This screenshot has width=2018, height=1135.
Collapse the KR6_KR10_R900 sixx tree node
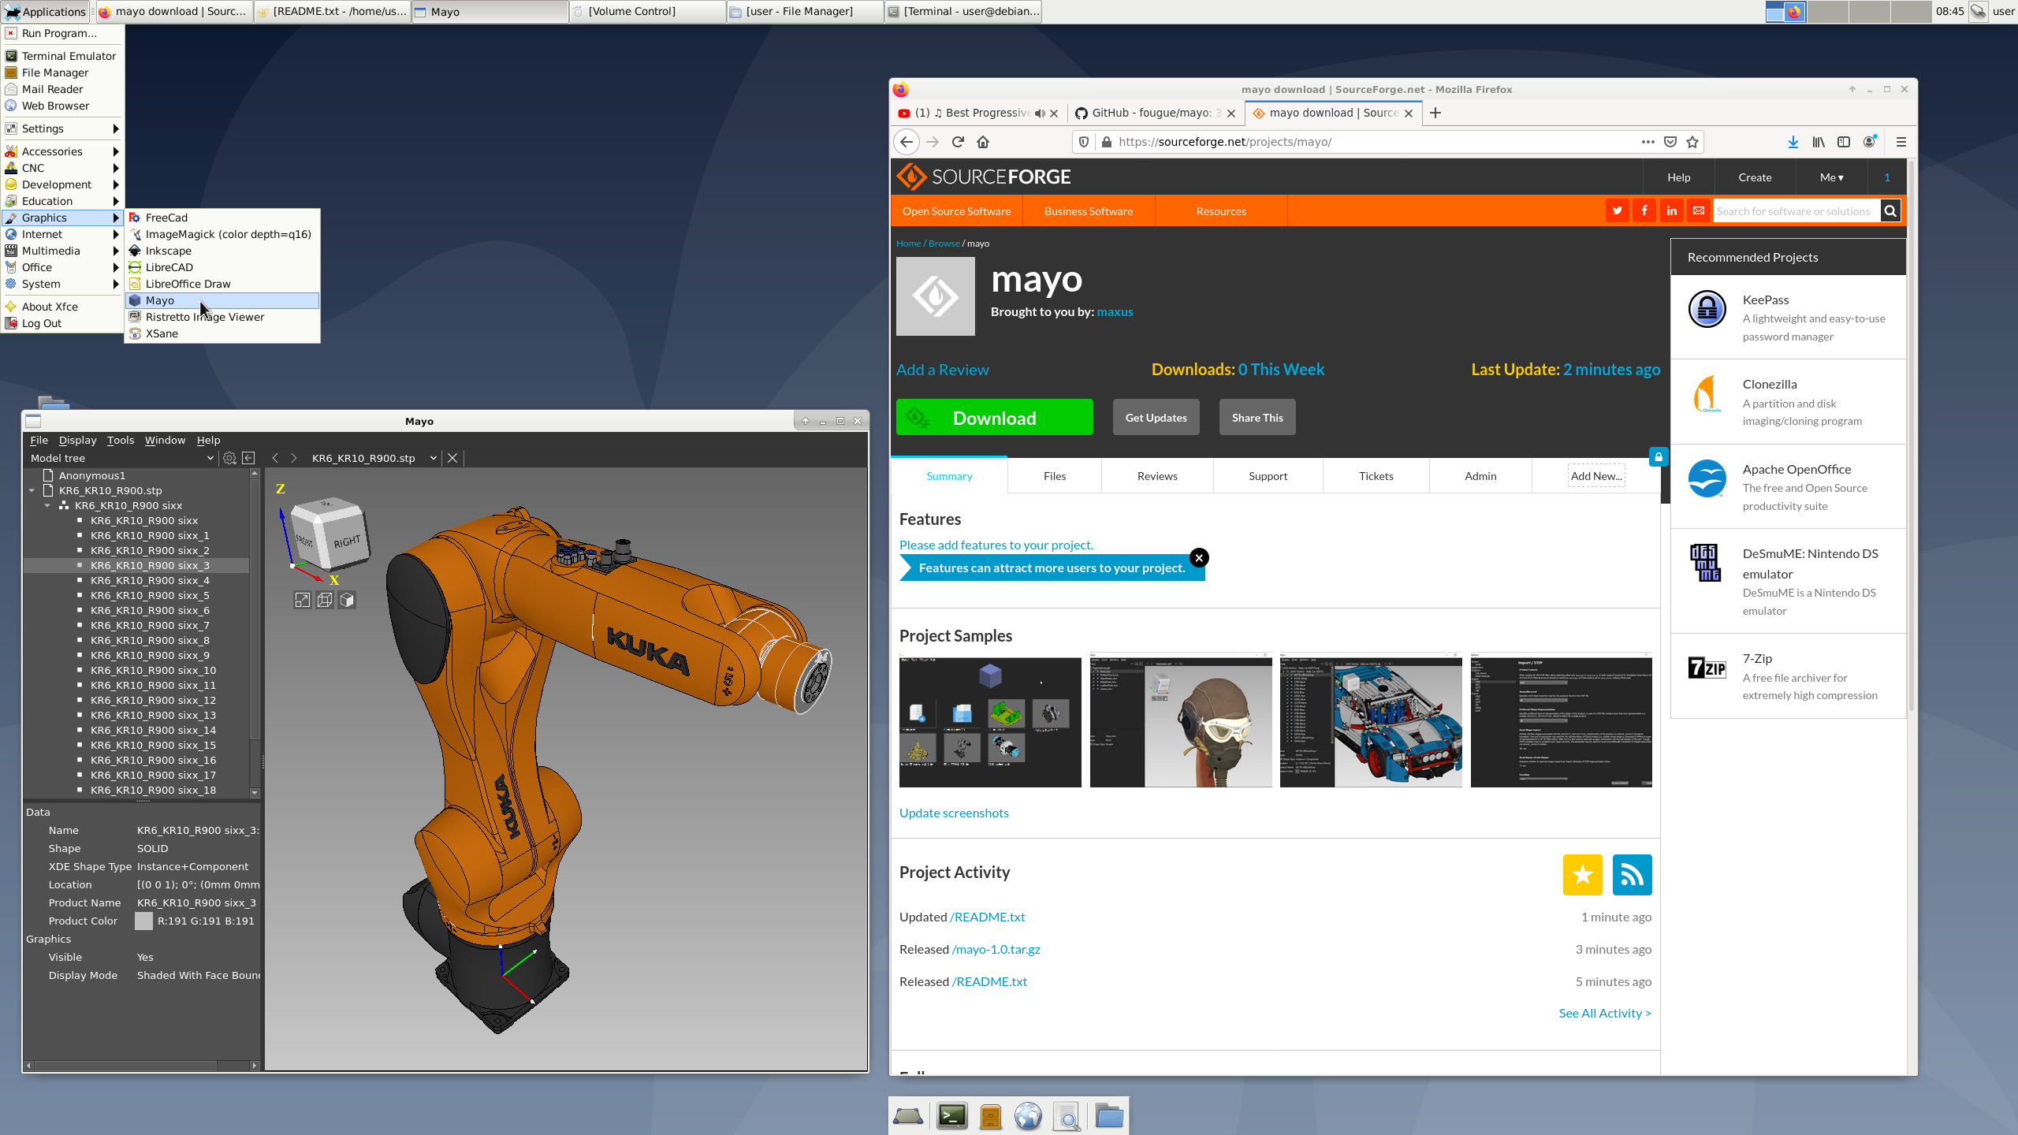click(x=47, y=505)
